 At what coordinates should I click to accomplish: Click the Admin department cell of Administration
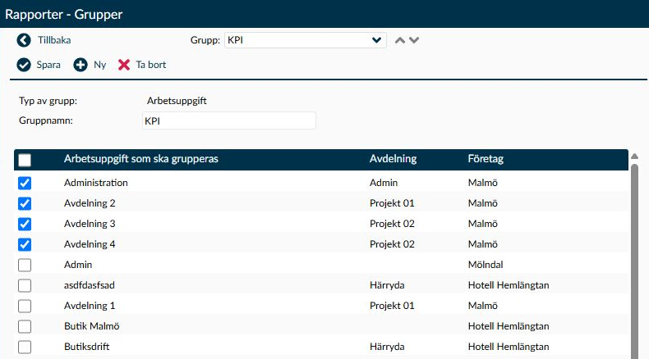(384, 183)
